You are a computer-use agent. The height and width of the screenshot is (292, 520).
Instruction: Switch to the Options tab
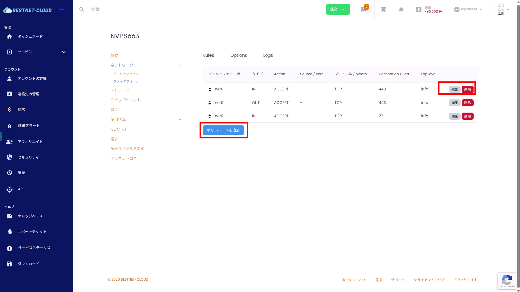pos(238,55)
